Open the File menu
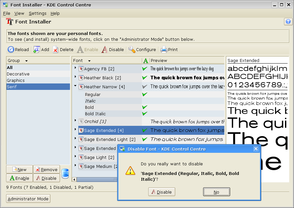The height and width of the screenshot is (208, 294). [6, 13]
